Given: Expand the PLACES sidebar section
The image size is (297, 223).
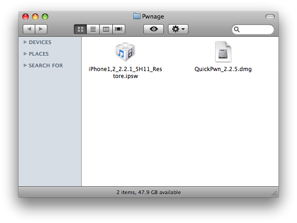Looking at the screenshot, I should coord(25,54).
